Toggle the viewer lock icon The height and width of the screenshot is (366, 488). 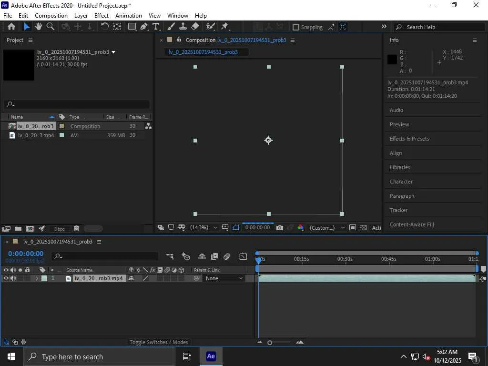[179, 40]
